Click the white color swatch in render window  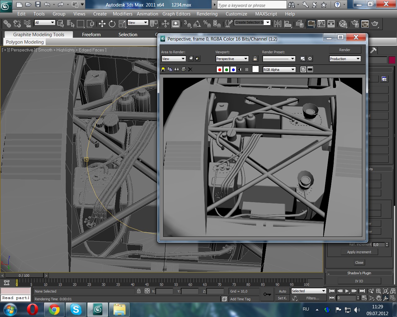tap(256, 69)
